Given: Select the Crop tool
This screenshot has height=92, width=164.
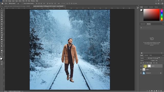Looking at the screenshot, I should (x=2, y=17).
